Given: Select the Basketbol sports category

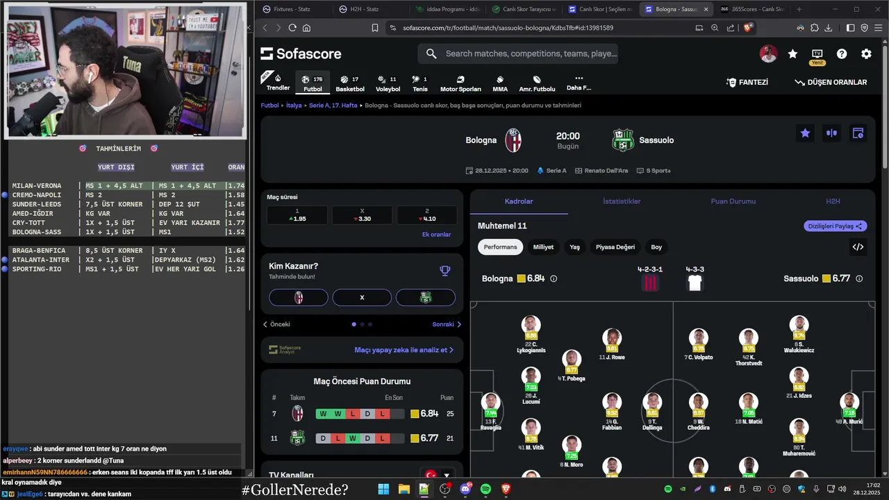Looking at the screenshot, I should 350,83.
